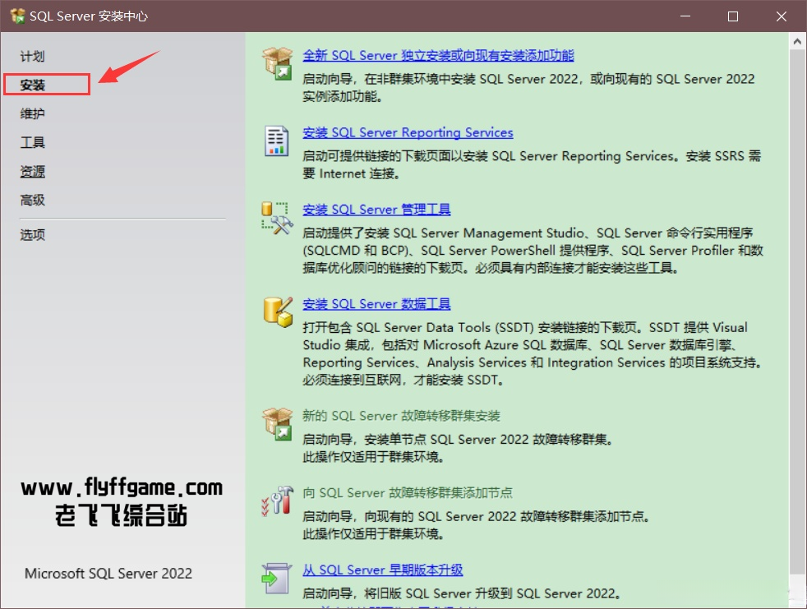Screen dimensions: 807x609
Task: Select 计划 in the left sidebar
Action: point(32,56)
